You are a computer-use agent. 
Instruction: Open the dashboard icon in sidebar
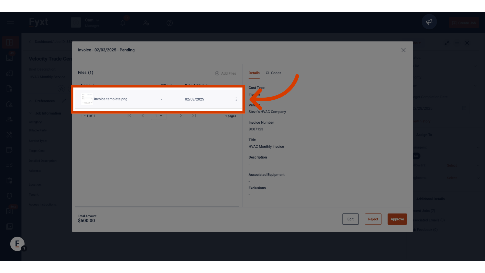[10, 42]
